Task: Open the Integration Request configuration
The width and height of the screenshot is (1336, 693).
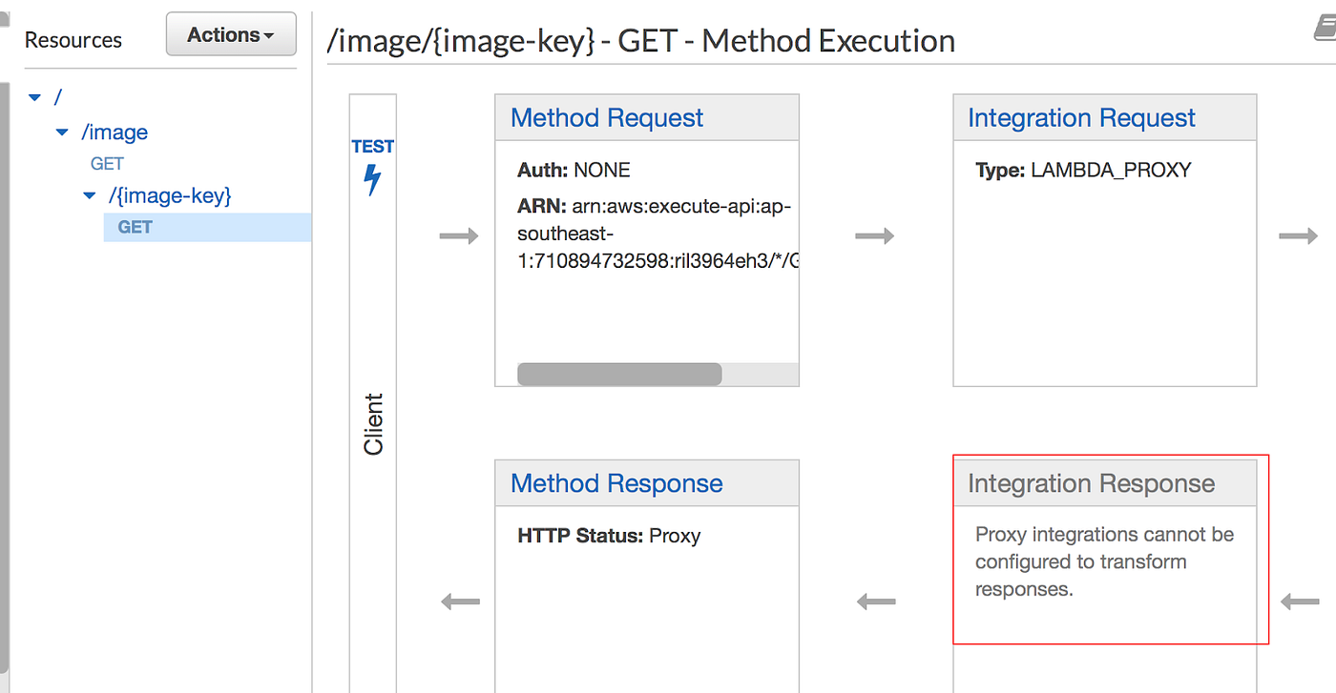Action: point(1081,117)
